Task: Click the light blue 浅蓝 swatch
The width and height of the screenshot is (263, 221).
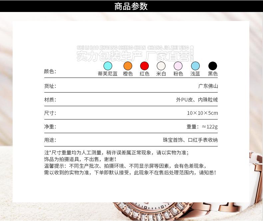Action: [x=195, y=66]
